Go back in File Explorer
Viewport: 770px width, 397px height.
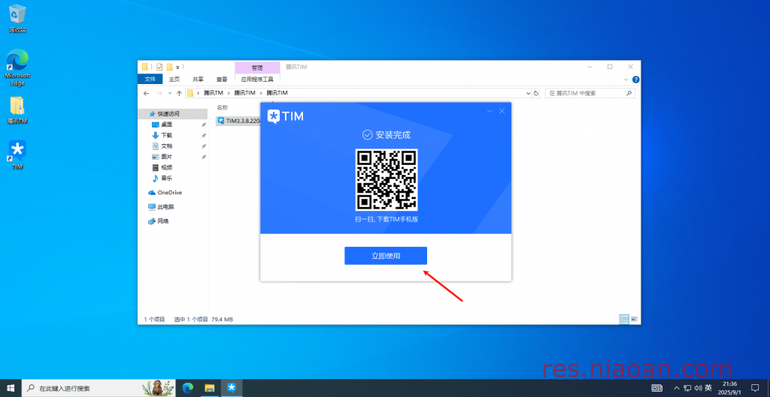(146, 93)
